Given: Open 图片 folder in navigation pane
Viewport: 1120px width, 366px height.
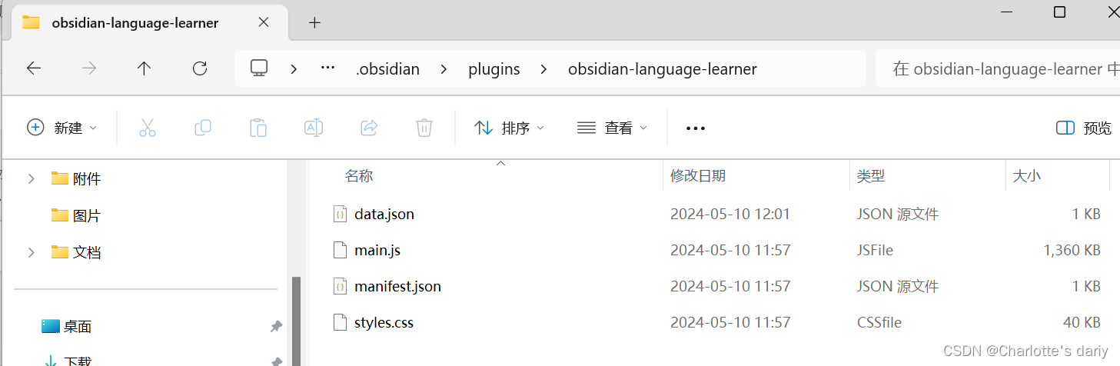Looking at the screenshot, I should (x=76, y=216).
